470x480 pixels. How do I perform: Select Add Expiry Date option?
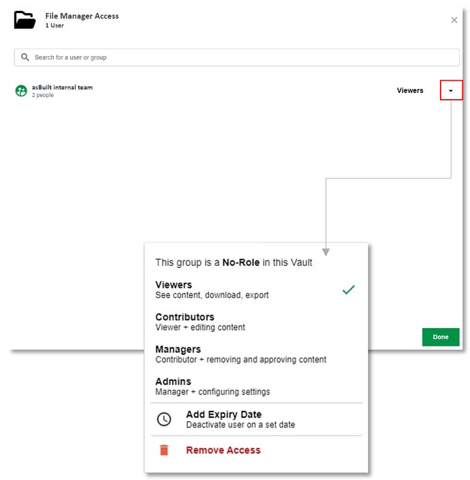(255, 419)
